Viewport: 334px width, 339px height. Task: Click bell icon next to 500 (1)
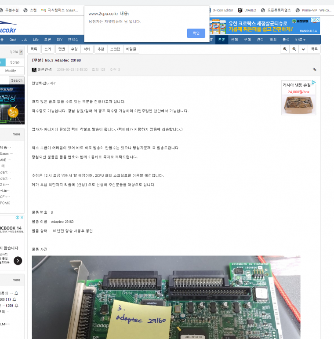click(14, 299)
